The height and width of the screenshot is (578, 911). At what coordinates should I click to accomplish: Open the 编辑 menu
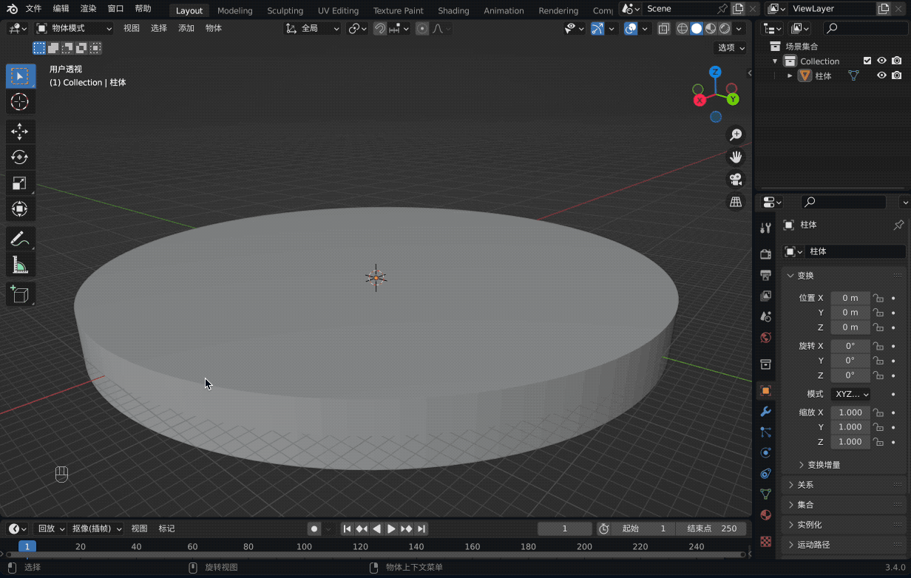(61, 9)
